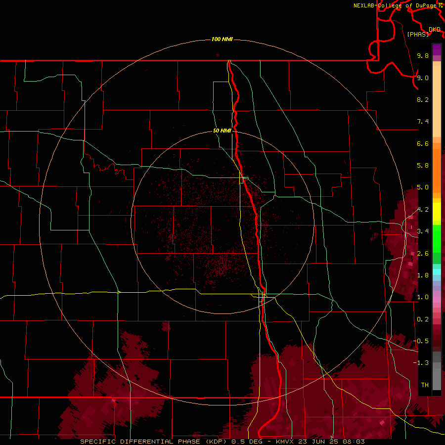Select the bright green color bar band
Viewport: 445px width, 445px height.
click(437, 239)
